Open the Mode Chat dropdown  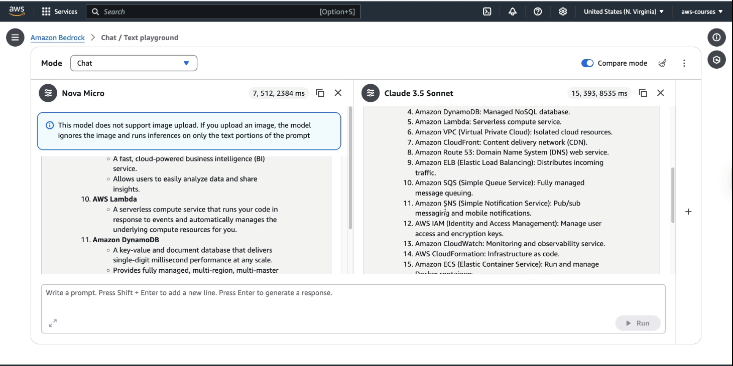click(x=134, y=63)
